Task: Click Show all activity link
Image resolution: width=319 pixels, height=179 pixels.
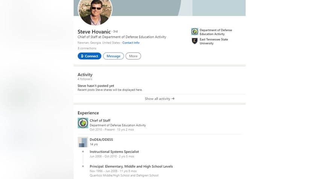Action: pos(159,99)
